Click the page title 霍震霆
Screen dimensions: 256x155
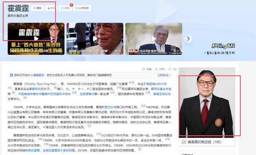[x=18, y=8]
